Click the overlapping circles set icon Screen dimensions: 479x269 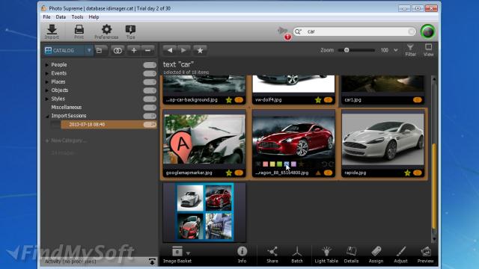(118, 50)
